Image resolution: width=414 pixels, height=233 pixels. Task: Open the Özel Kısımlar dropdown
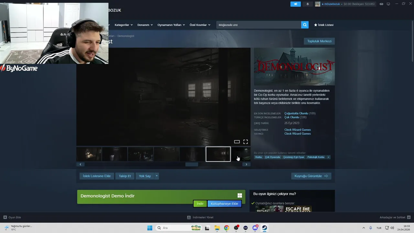pos(200,25)
